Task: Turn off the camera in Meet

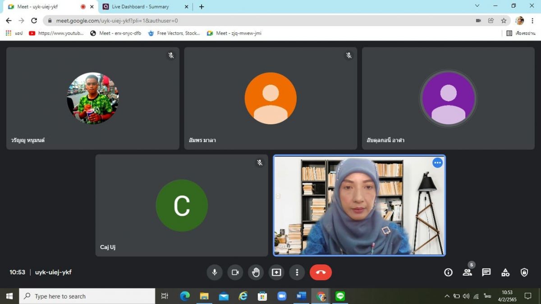Action: [x=235, y=272]
